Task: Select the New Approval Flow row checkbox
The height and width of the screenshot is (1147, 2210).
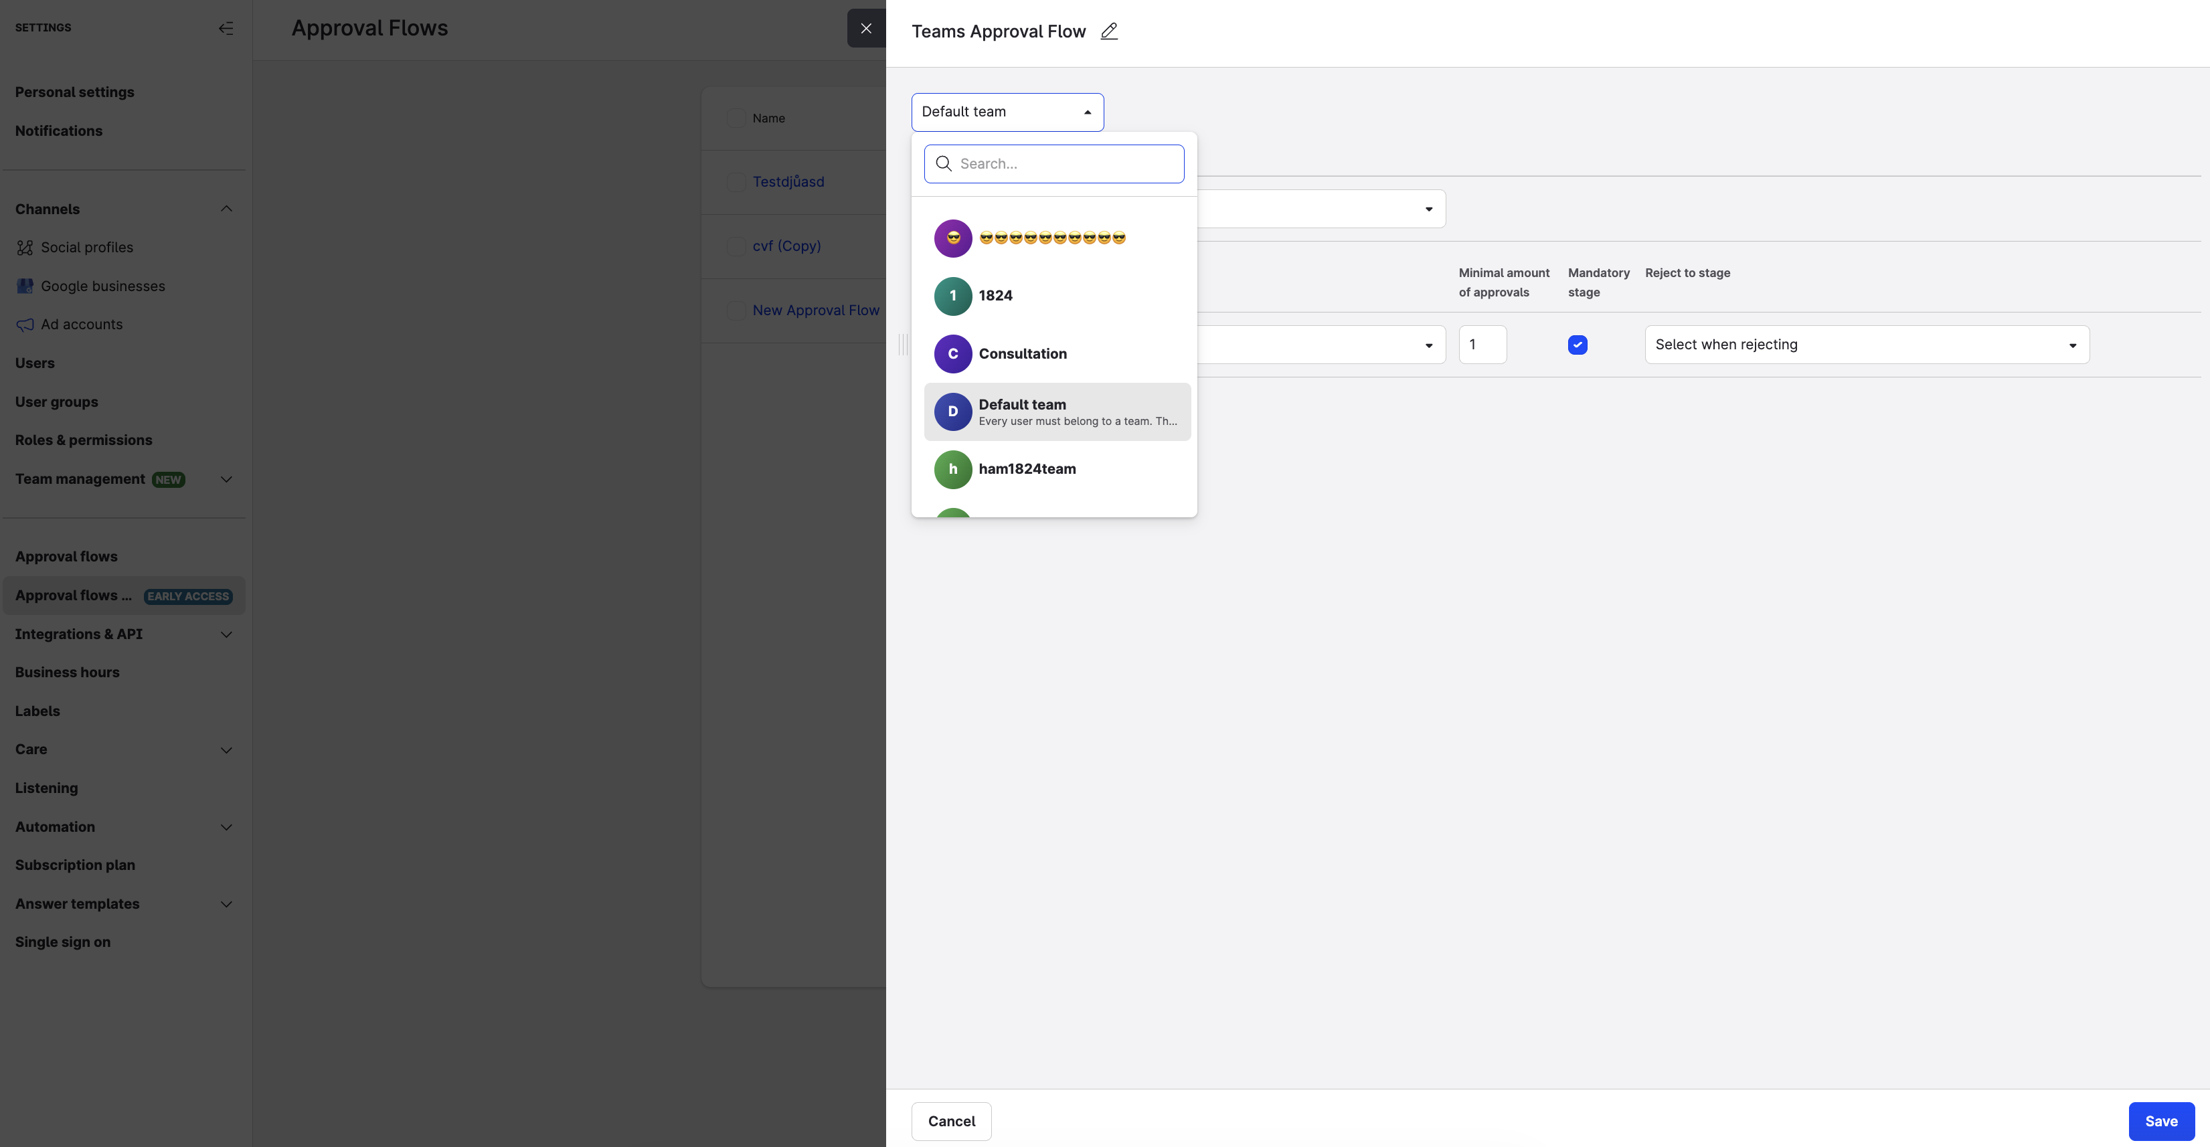Action: [736, 311]
